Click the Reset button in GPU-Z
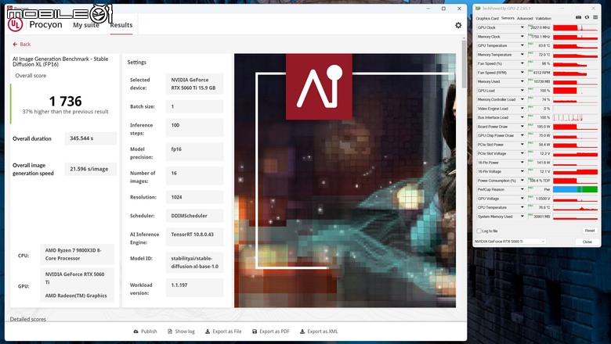The height and width of the screenshot is (344, 611). coord(590,231)
